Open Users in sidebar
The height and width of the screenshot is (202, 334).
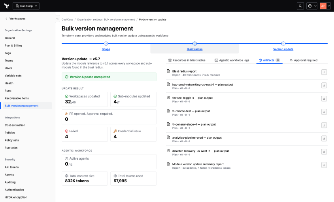(x=9, y=68)
